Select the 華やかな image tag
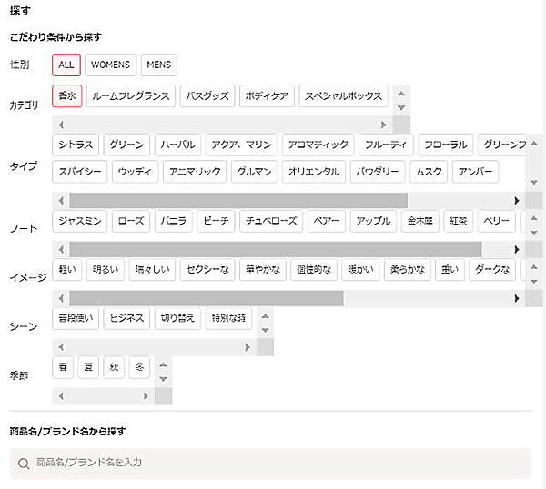Image resolution: width=546 pixels, height=489 pixels. pos(263,270)
